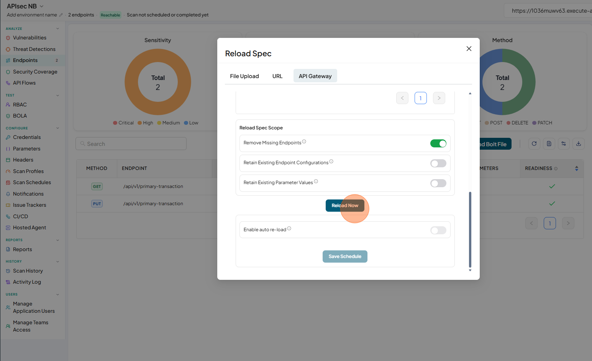The width and height of the screenshot is (592, 361).
Task: Click the next page arrow in dialog
Action: click(439, 98)
